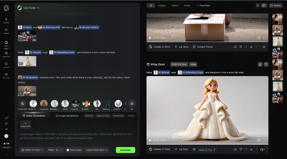Like the box video with thumbs up
This screenshot has height=159, width=287.
pyautogui.click(x=235, y=47)
